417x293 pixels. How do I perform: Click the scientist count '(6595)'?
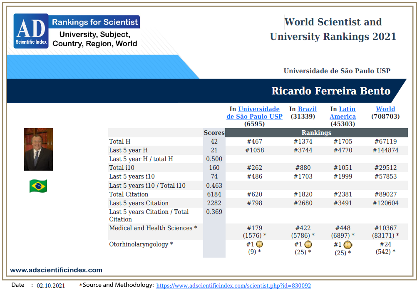(x=255, y=124)
